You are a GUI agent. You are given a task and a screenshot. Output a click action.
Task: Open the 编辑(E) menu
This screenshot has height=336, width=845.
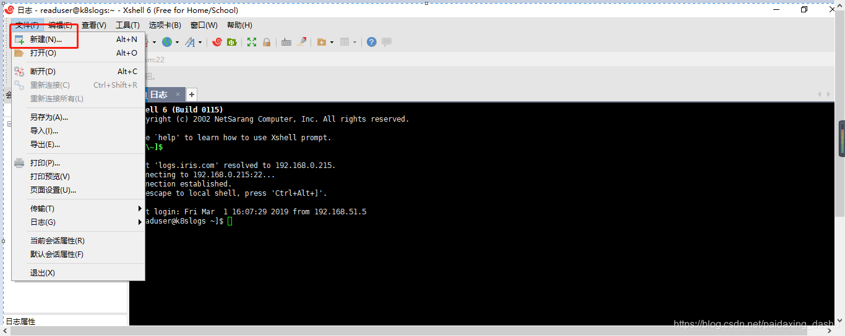point(61,25)
